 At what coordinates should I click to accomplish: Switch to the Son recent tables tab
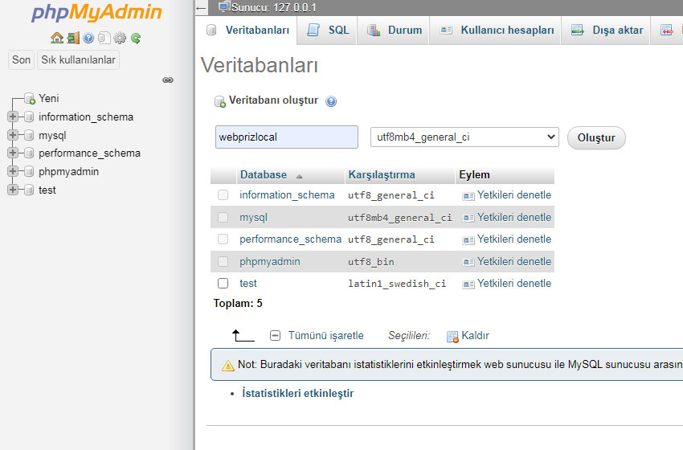[x=22, y=59]
